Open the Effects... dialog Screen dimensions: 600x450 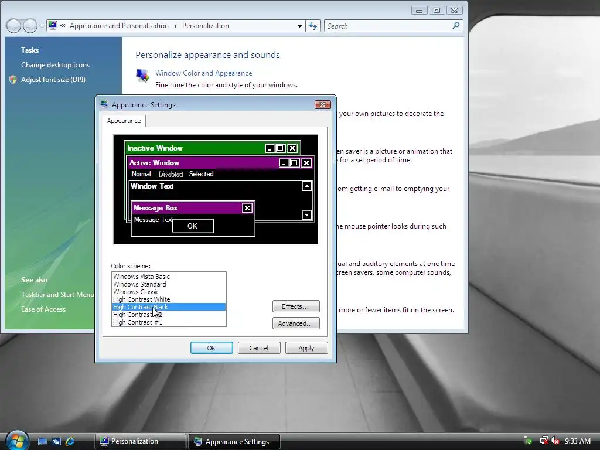tap(296, 306)
